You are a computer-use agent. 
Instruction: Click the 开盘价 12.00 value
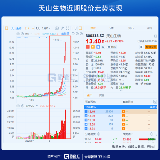tap(122, 53)
